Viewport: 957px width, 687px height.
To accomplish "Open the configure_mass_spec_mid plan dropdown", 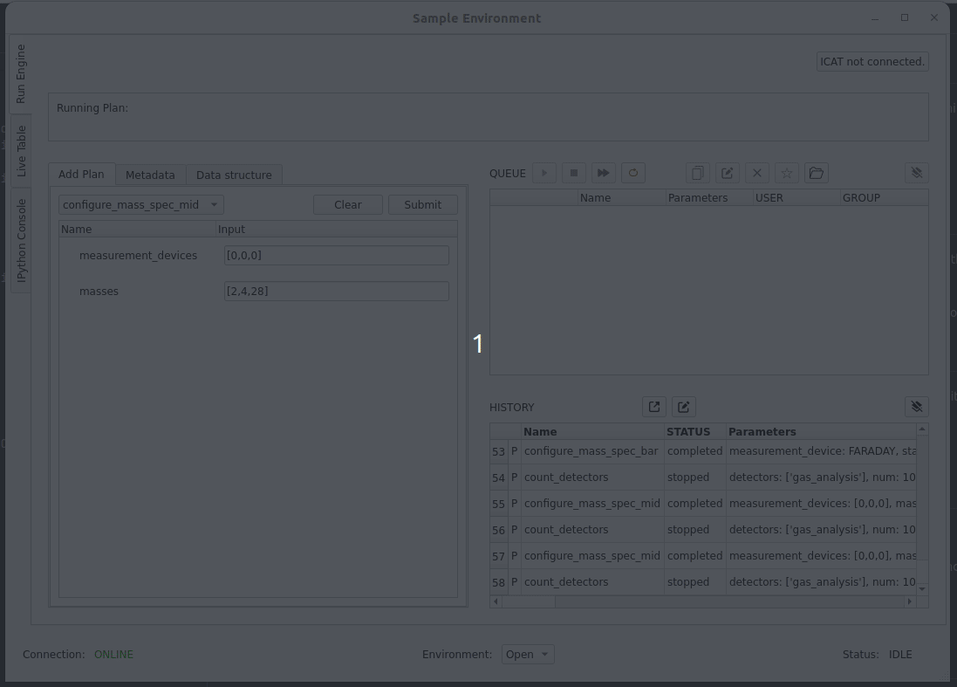I will [141, 204].
